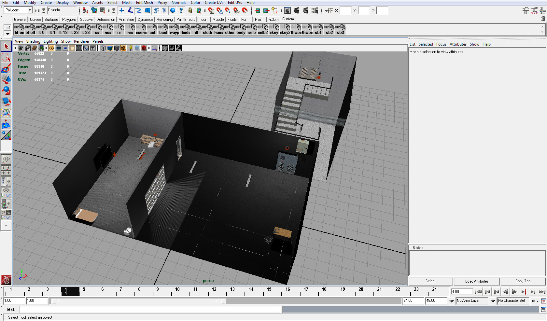Click the Maya logo icon bottom left
Viewport: 547px width, 321px height.
6,280
